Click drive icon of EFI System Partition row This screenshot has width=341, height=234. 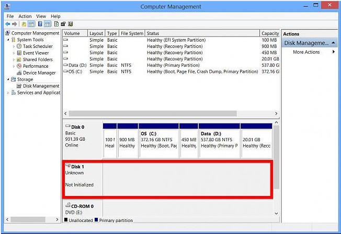[x=66, y=40]
